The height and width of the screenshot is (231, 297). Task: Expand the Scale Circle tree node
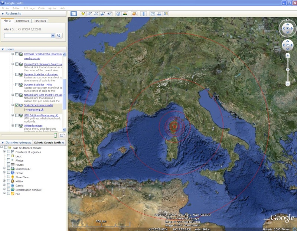(13, 105)
